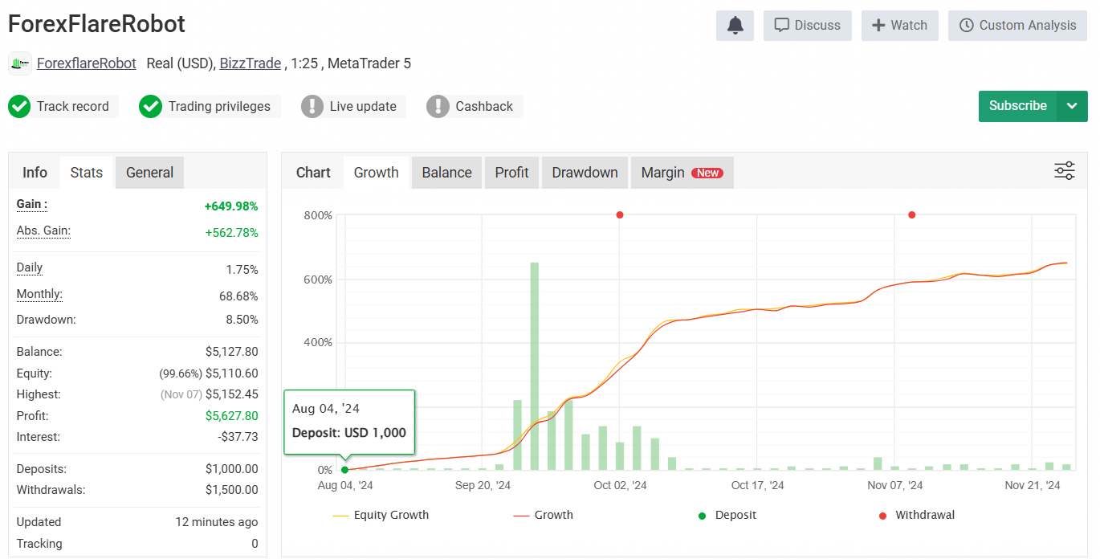Click the Deposits value $1,000.00
Image resolution: width=1100 pixels, height=559 pixels.
[232, 469]
